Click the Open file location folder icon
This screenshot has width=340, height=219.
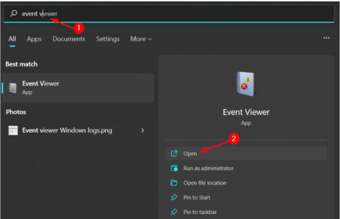coord(174,183)
